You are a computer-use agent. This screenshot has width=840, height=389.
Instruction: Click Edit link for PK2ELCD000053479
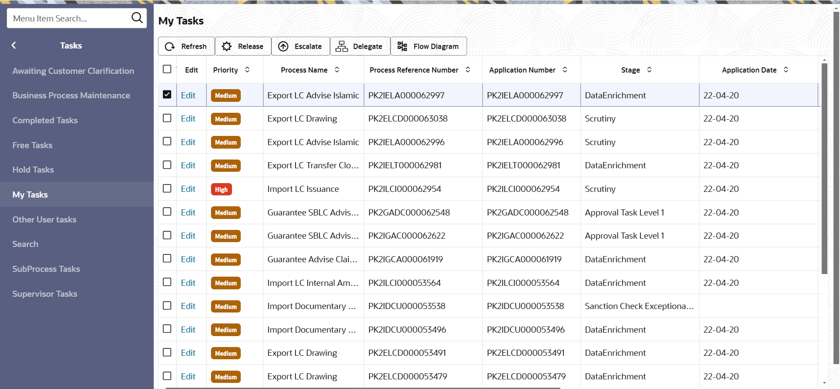[188, 376]
